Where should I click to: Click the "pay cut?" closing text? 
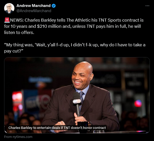click(14, 51)
